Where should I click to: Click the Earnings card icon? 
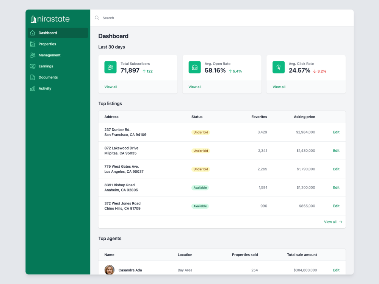[33, 66]
